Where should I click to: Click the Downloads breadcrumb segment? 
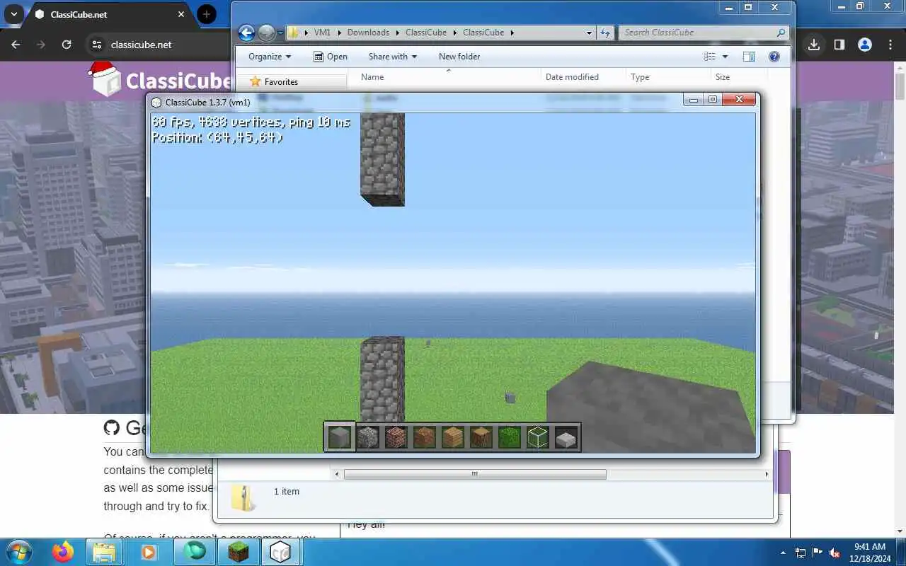tap(368, 33)
